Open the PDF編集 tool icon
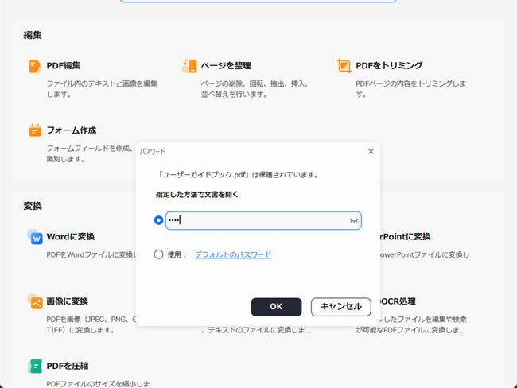This screenshot has width=517, height=388. click(x=35, y=66)
